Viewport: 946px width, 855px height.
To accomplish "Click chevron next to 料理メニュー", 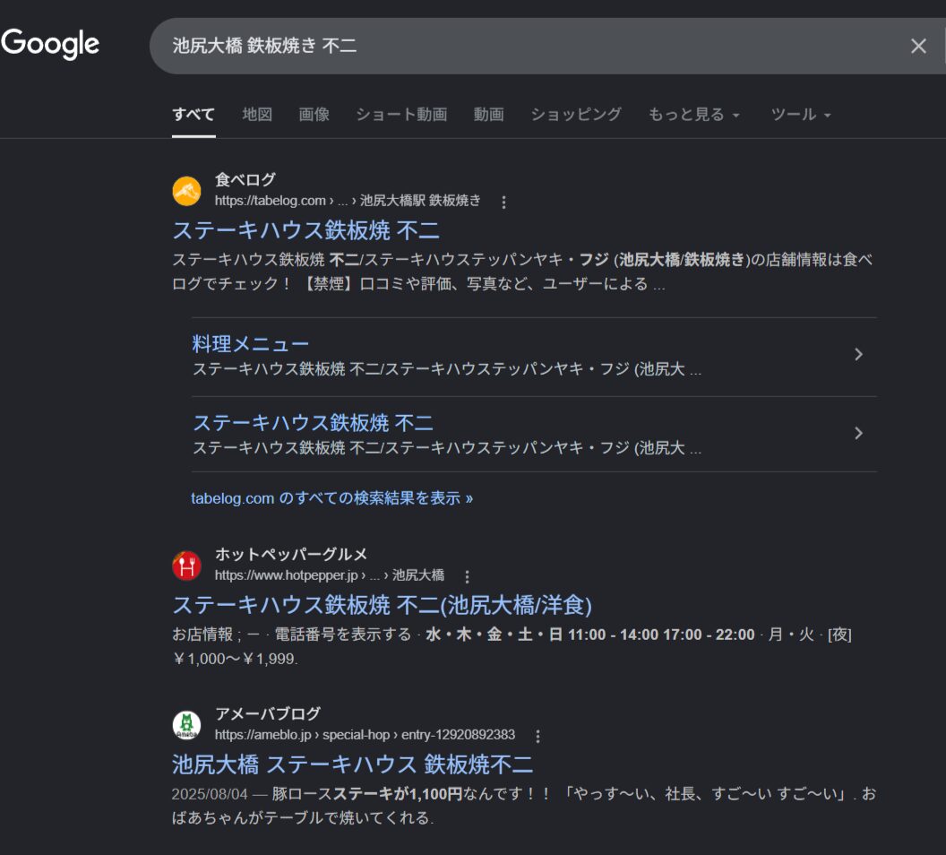I will 858,354.
